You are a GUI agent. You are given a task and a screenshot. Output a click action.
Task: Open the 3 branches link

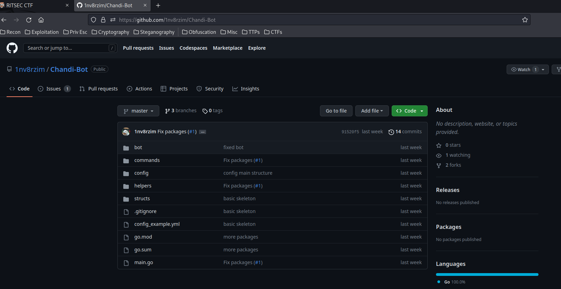(181, 110)
